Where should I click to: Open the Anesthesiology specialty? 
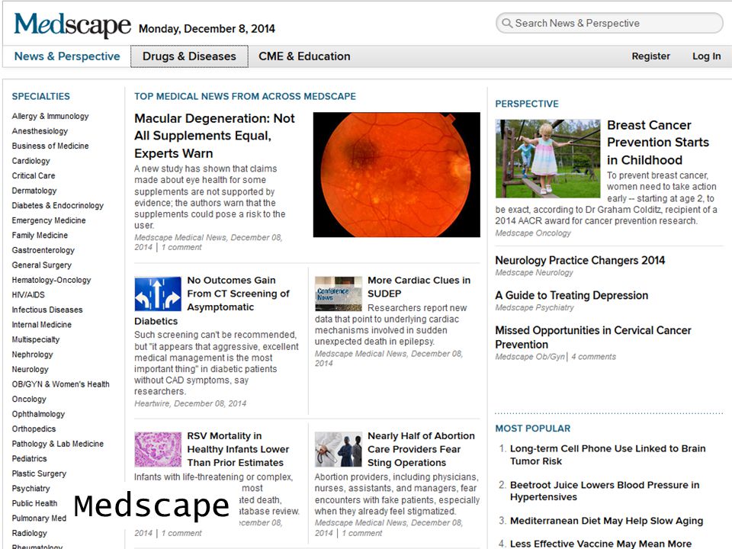point(40,131)
